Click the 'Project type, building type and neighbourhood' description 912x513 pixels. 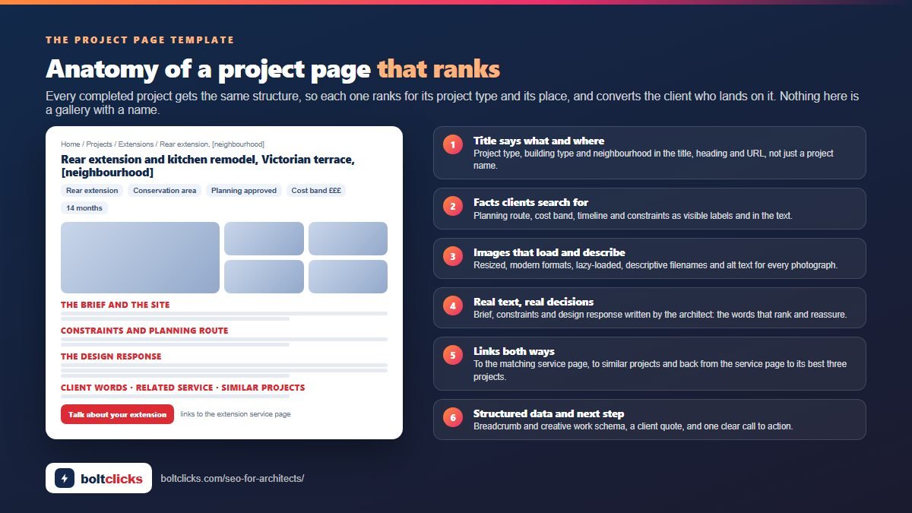[654, 159]
